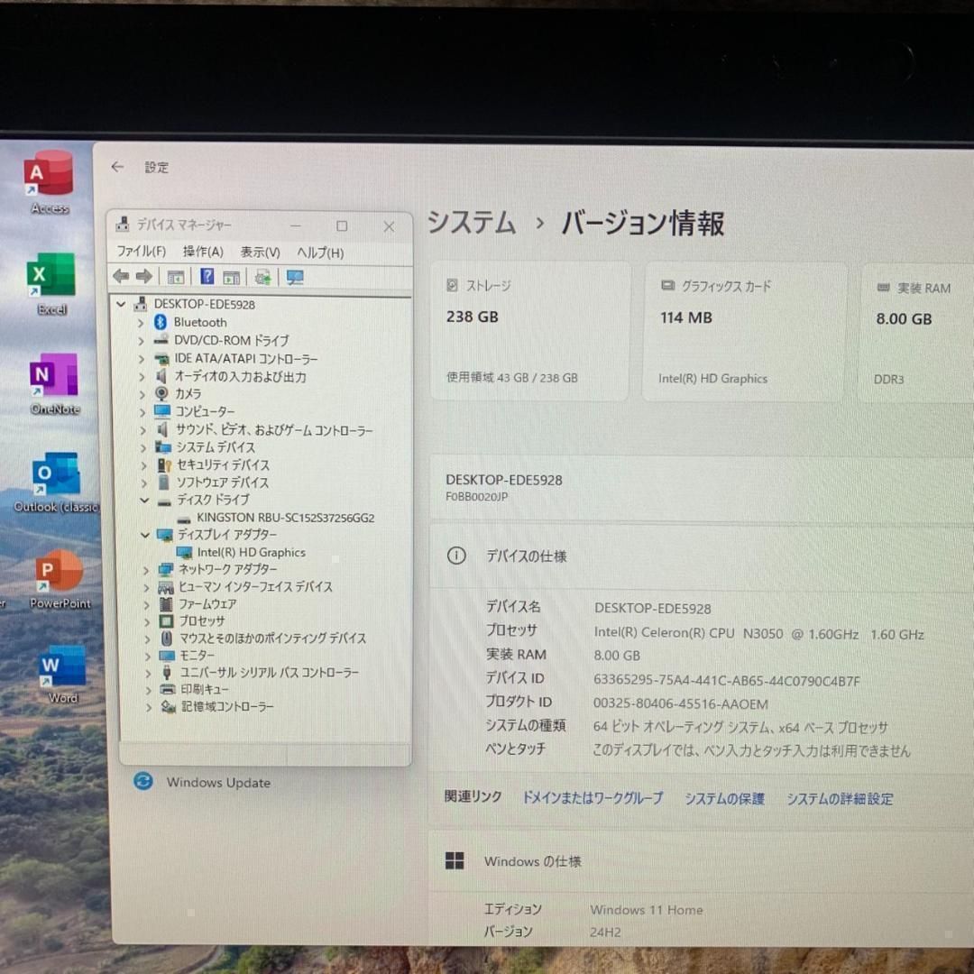Image resolution: width=974 pixels, height=974 pixels.
Task: Open the ヘルプ(H) menu
Action: (320, 253)
